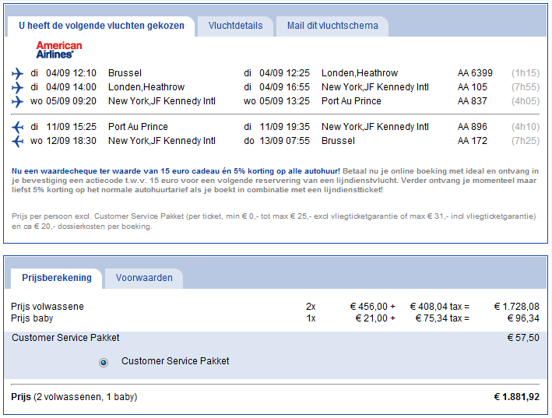Click flight number AA 6399
This screenshot has width=552, height=418.
475,73
